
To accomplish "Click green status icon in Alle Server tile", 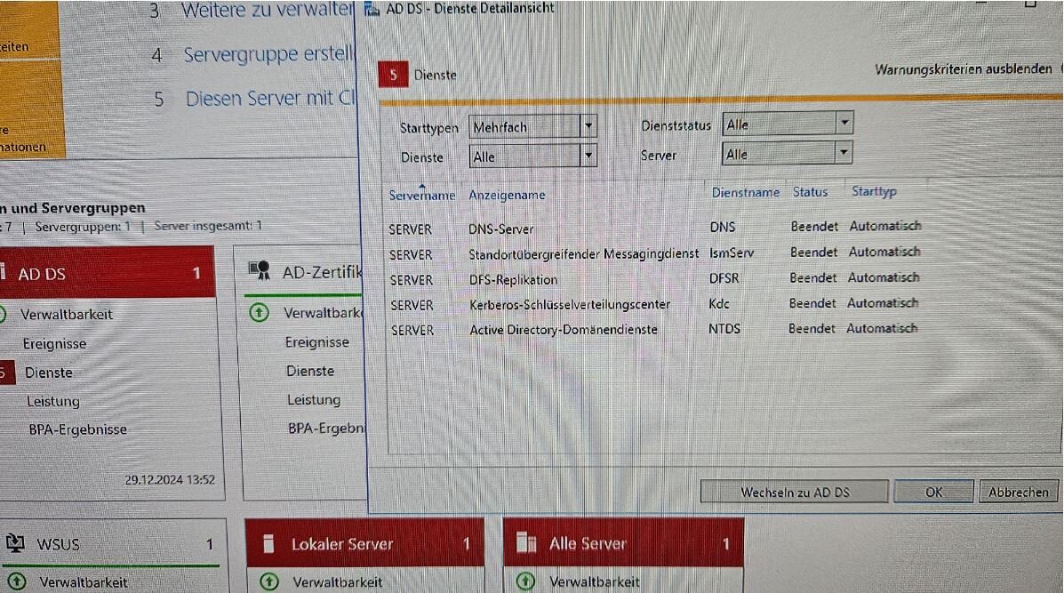I will tap(525, 581).
